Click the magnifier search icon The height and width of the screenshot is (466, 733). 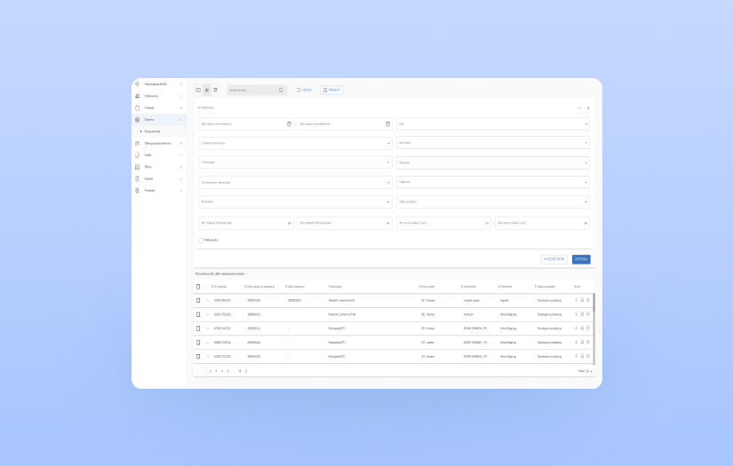point(281,91)
